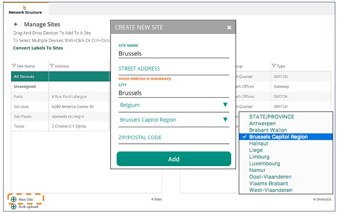Close the Create New Site dialog
338x215 pixels.
[x=229, y=28]
